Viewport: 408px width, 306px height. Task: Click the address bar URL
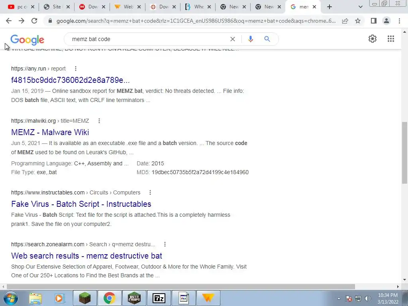point(196,21)
